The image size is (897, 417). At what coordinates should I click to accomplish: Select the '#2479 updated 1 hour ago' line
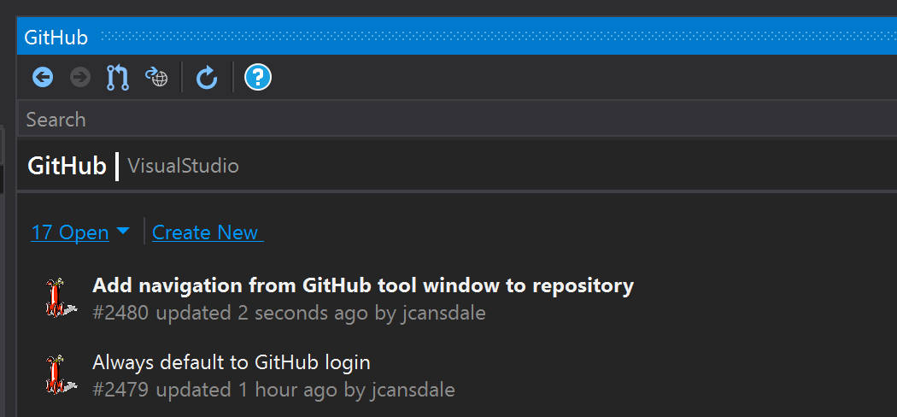coord(273,391)
